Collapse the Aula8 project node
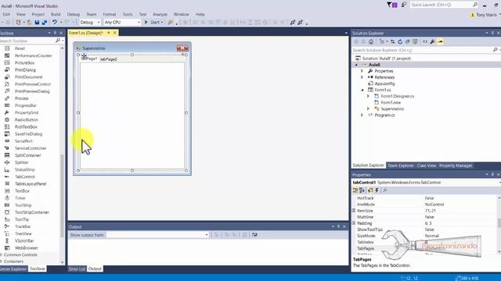The image size is (501, 281). coord(356,65)
